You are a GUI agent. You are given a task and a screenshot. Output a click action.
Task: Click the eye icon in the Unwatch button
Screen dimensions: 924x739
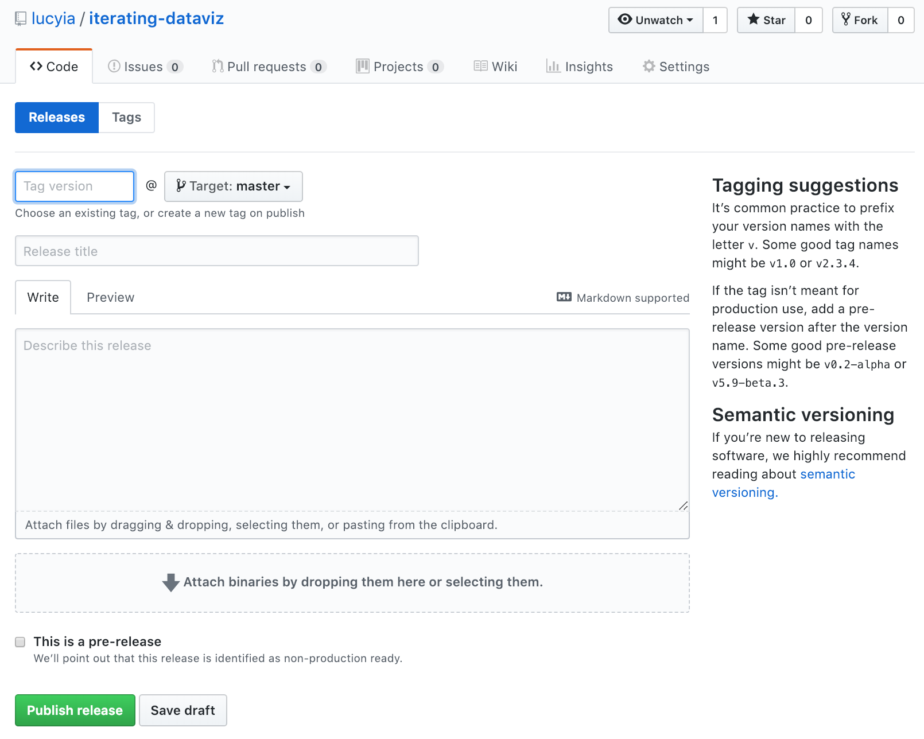point(624,20)
